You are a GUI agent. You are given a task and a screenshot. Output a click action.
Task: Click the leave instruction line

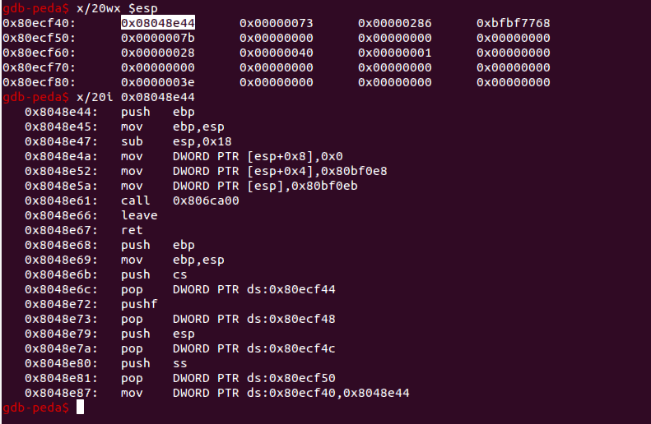tap(139, 215)
